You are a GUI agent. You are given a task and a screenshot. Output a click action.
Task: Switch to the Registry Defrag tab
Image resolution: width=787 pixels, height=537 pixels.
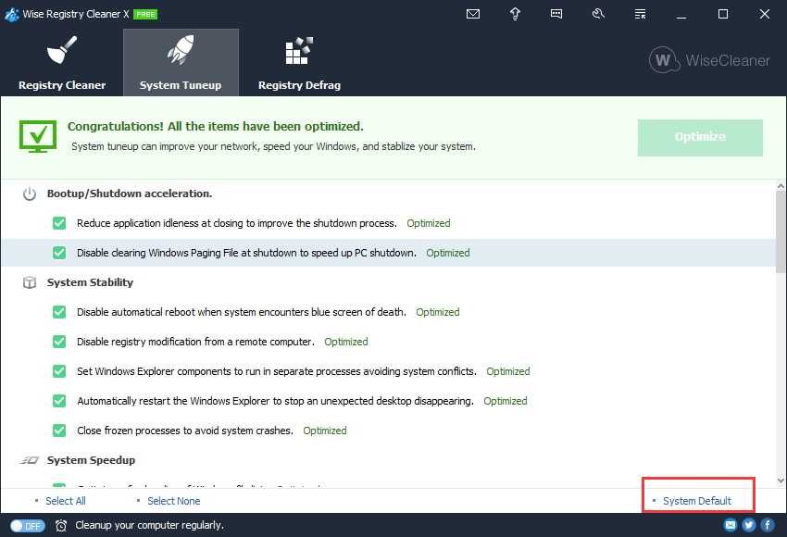tap(299, 62)
